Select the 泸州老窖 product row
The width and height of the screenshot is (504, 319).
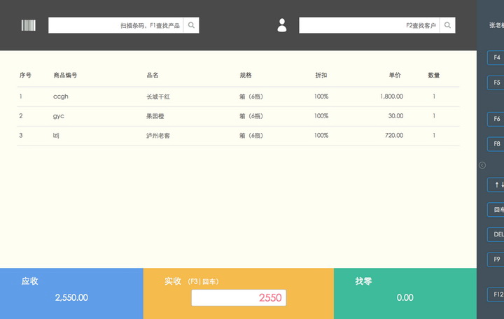(x=238, y=136)
